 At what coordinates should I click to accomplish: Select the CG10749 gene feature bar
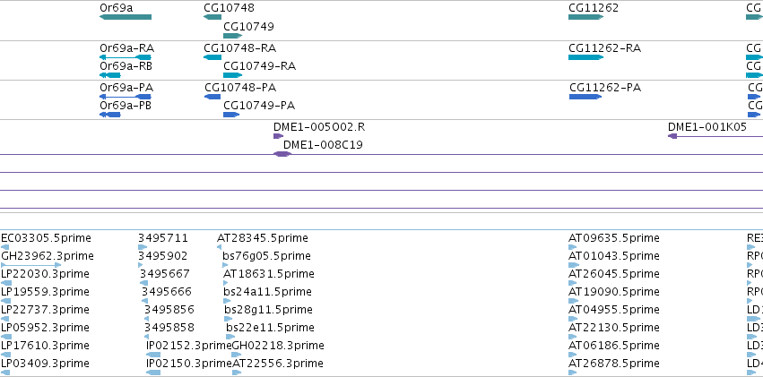click(232, 36)
